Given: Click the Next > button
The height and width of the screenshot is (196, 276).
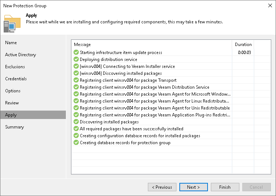Looking at the screenshot, I should pos(193,187).
